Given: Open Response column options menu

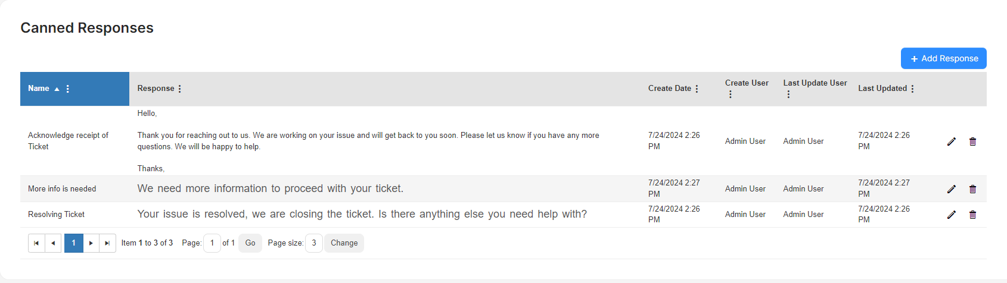Looking at the screenshot, I should 179,89.
